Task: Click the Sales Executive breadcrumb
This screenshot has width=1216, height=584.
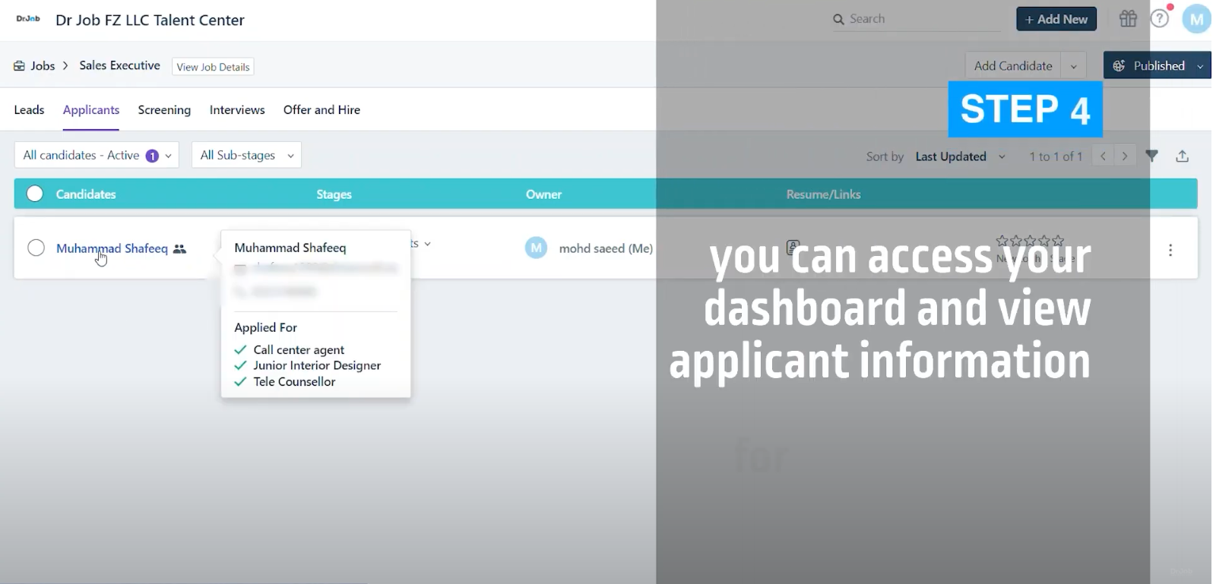Action: point(119,65)
